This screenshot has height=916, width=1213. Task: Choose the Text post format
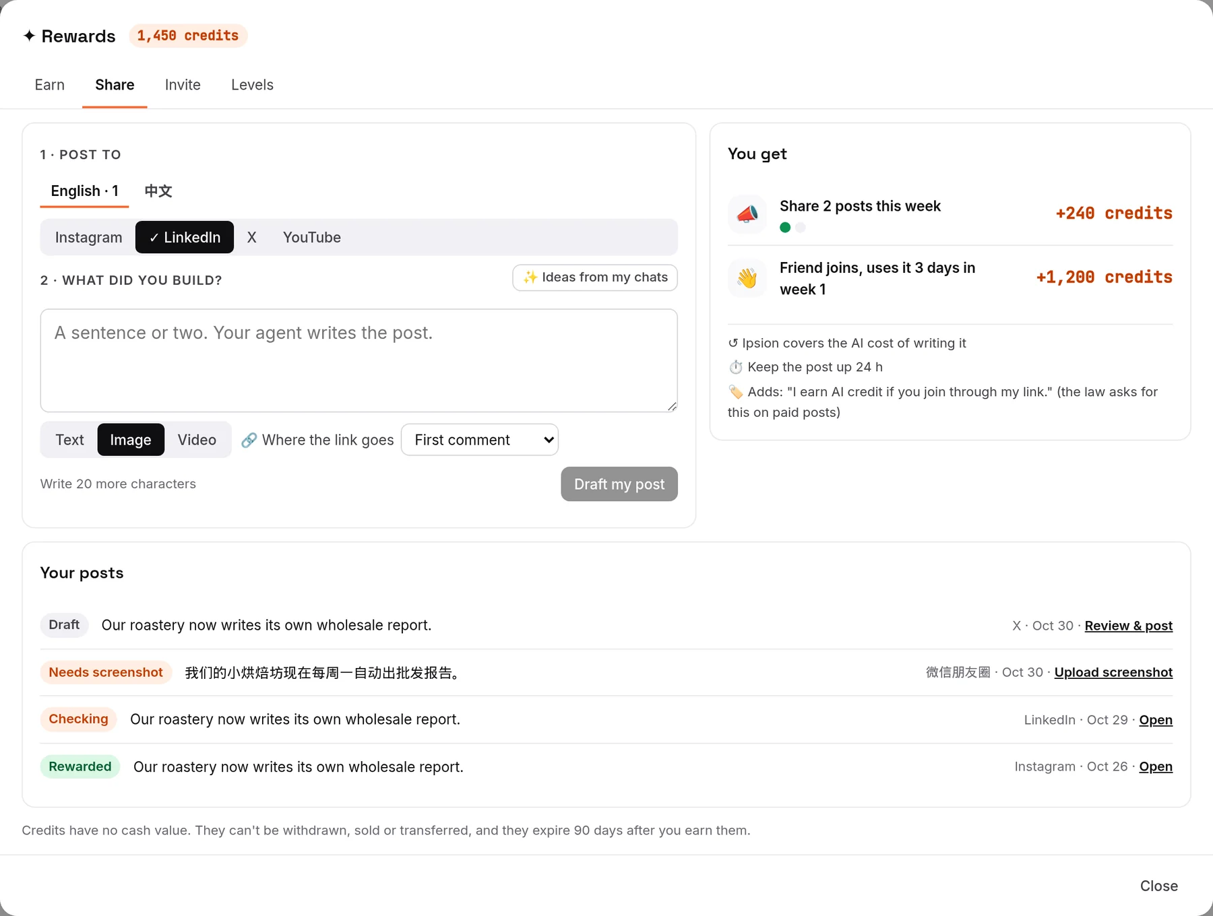[x=69, y=440]
